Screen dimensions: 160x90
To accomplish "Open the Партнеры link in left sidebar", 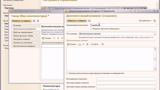I will [9, 8].
